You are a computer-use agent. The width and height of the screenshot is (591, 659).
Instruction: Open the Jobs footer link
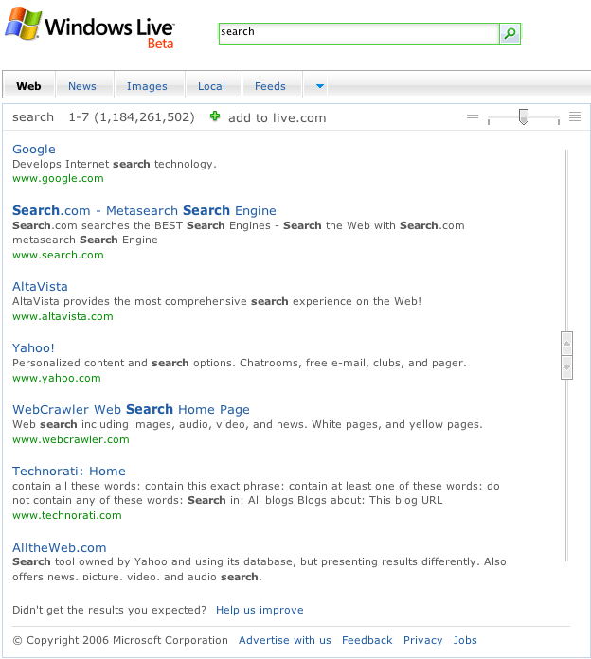click(x=465, y=640)
